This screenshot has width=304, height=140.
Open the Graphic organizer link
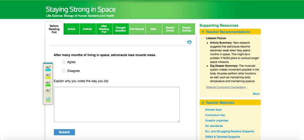[x=217, y=120]
